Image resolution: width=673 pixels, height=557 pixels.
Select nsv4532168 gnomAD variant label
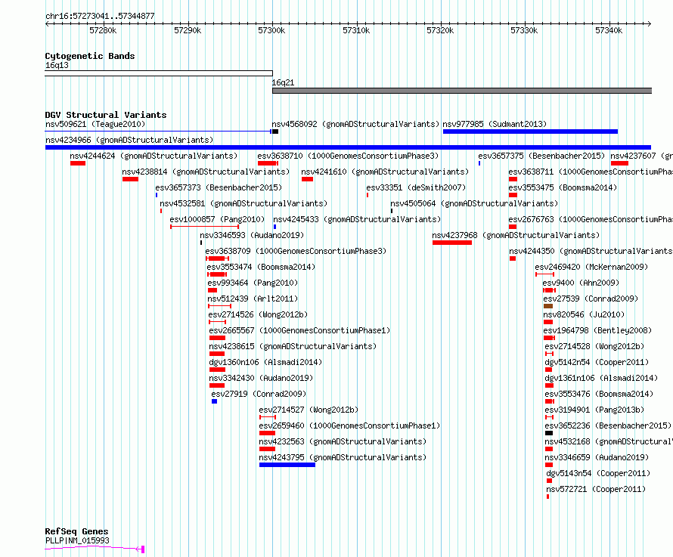[x=609, y=441]
